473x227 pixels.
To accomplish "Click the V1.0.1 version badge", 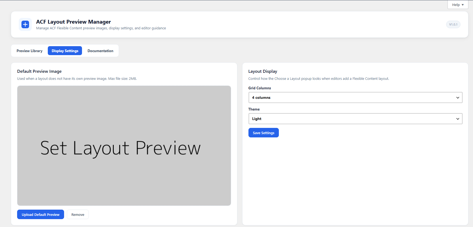I will tap(453, 24).
